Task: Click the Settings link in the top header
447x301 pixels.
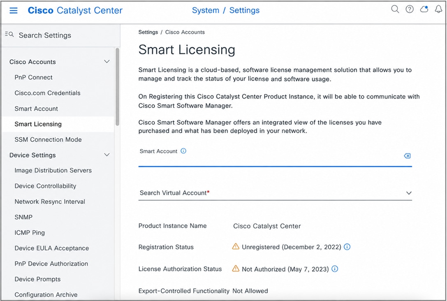Action: [x=244, y=10]
